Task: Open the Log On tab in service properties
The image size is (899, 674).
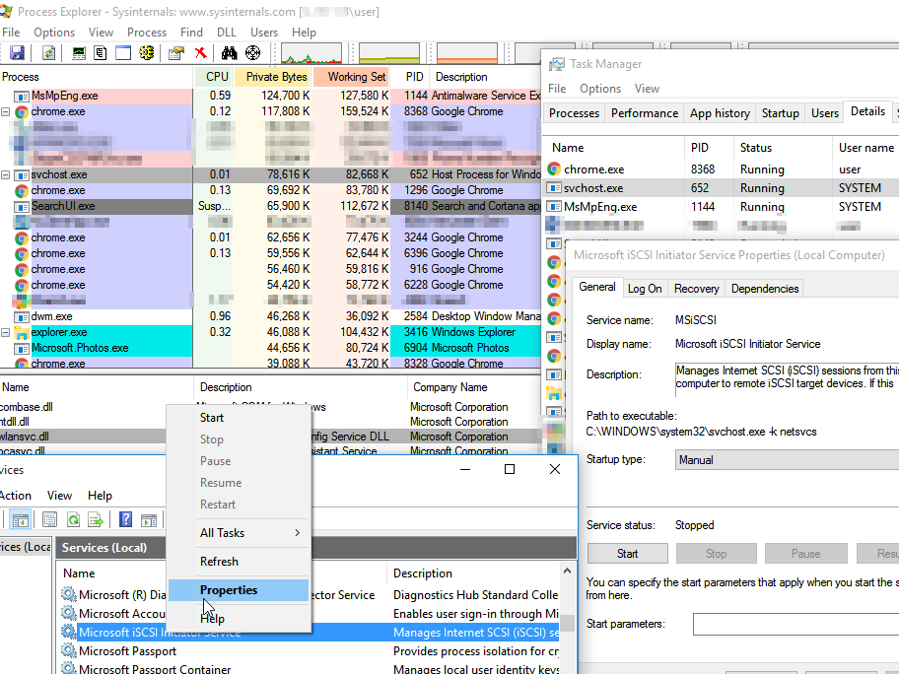Action: tap(645, 289)
